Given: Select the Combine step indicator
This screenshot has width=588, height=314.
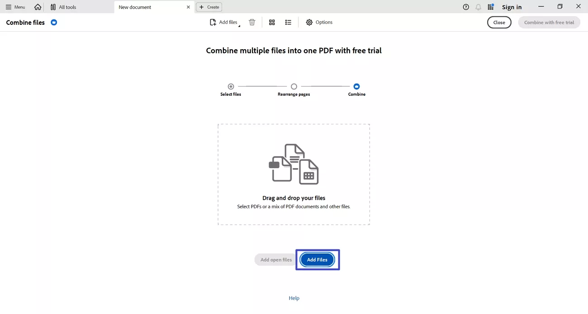Looking at the screenshot, I should pyautogui.click(x=356, y=86).
